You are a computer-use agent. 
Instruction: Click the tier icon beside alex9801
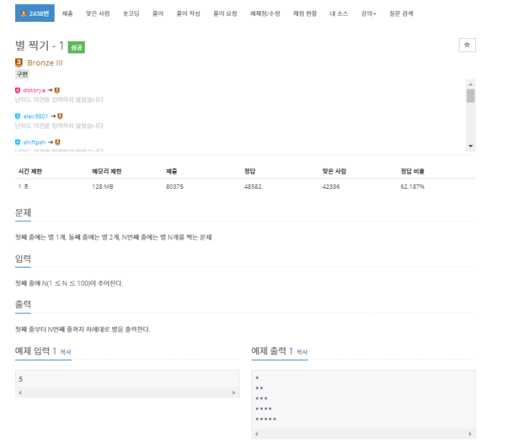click(18, 116)
